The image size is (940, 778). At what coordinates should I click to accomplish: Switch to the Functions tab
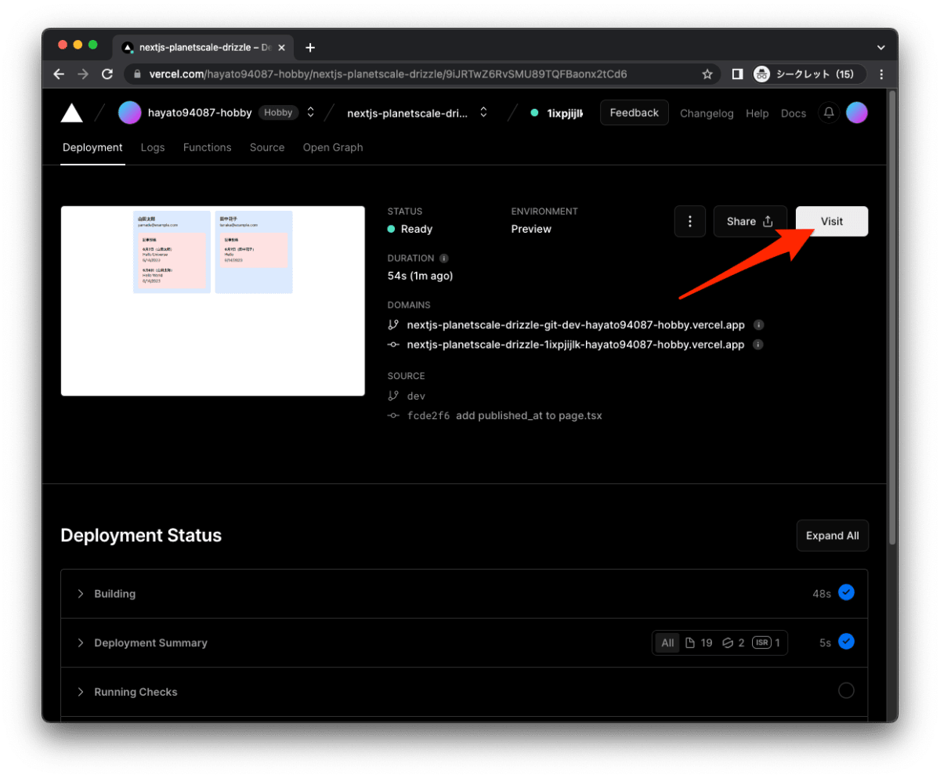click(208, 147)
